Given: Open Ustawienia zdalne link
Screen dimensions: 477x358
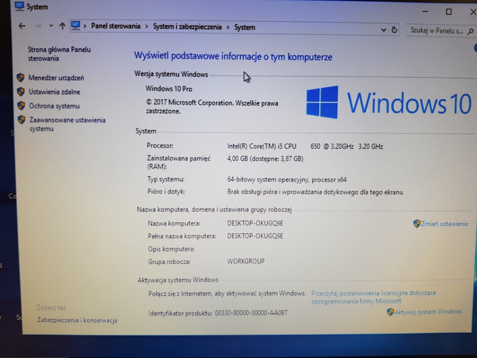Looking at the screenshot, I should (x=55, y=92).
